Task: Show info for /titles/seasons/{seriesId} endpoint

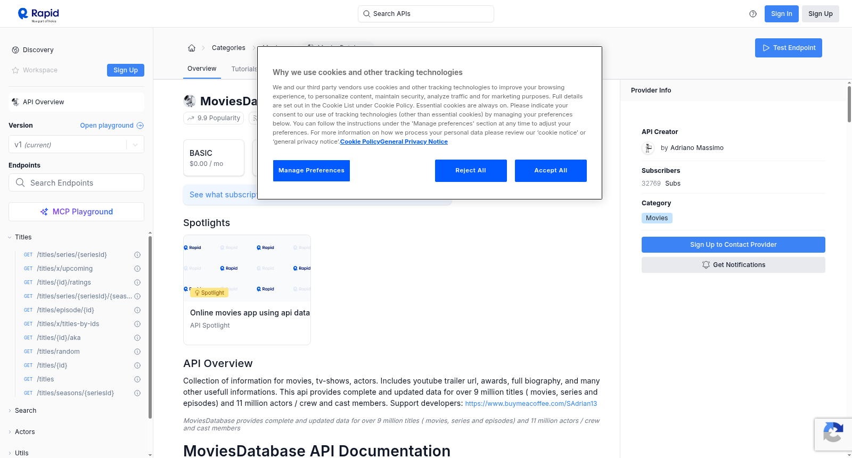Action: 137,393
